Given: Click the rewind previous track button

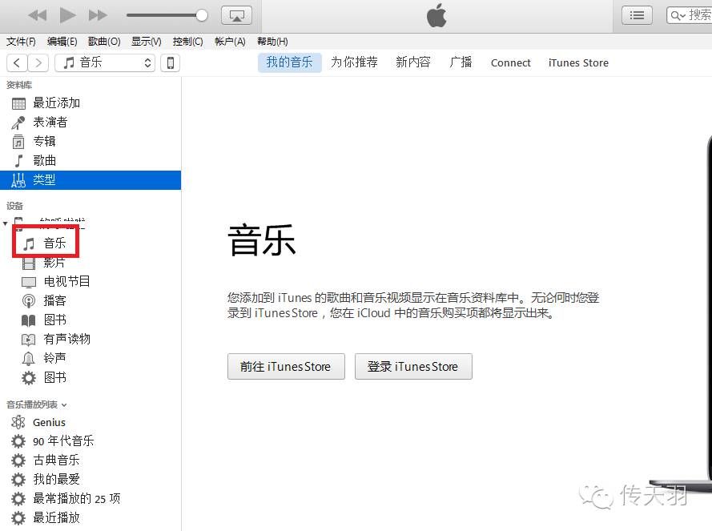Looking at the screenshot, I should (x=38, y=15).
